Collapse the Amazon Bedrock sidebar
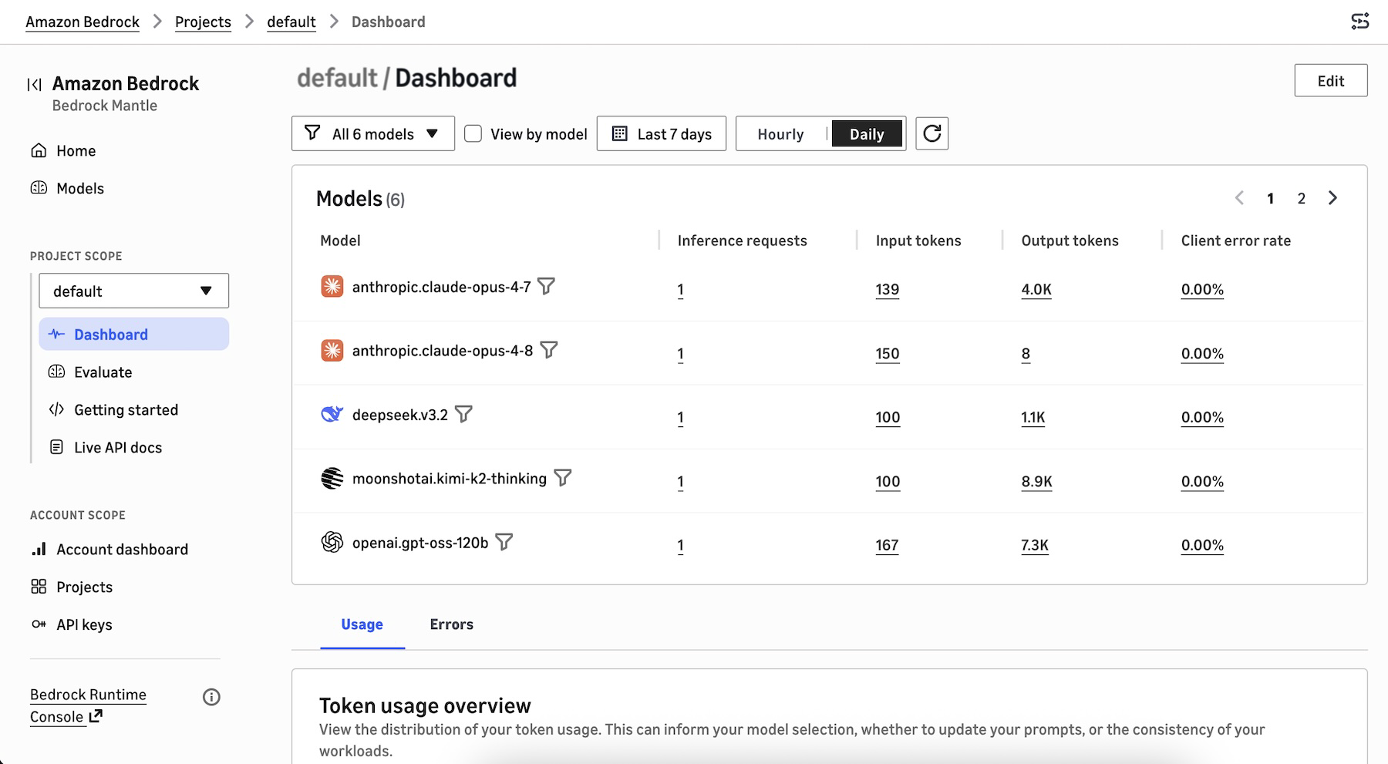1388x764 pixels. click(34, 84)
